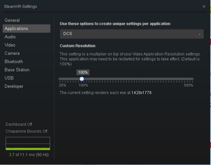Click the 3.7 of 11.1 ms readout
211x165 pixels.
point(29,155)
